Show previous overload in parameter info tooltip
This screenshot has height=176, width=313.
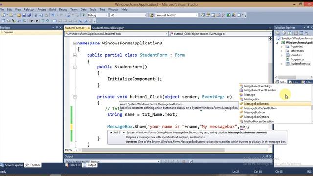pyautogui.click(x=111, y=132)
